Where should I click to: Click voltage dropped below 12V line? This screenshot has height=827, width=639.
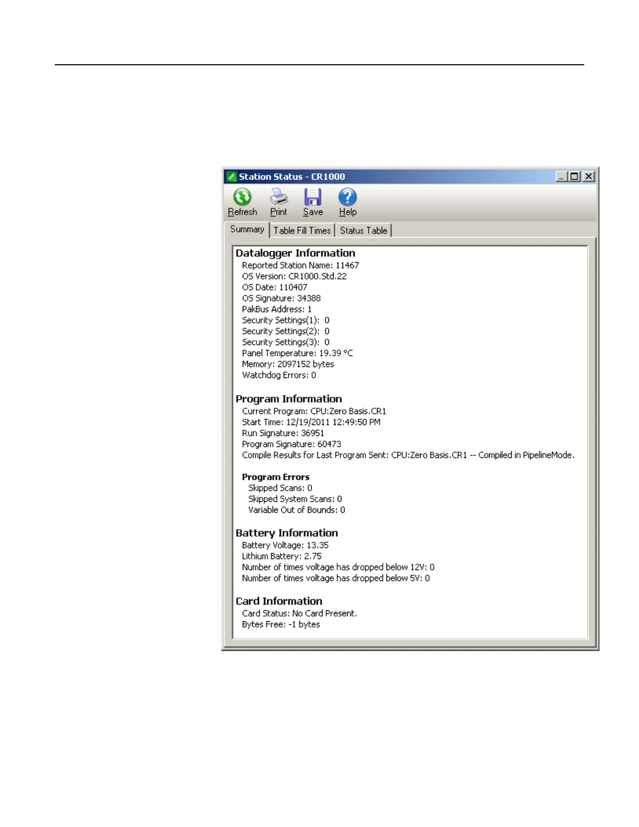(x=338, y=567)
